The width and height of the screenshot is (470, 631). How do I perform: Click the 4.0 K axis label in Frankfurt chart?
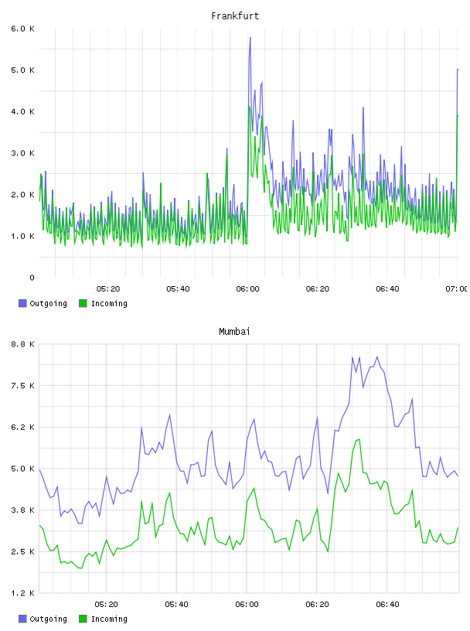click(x=23, y=111)
